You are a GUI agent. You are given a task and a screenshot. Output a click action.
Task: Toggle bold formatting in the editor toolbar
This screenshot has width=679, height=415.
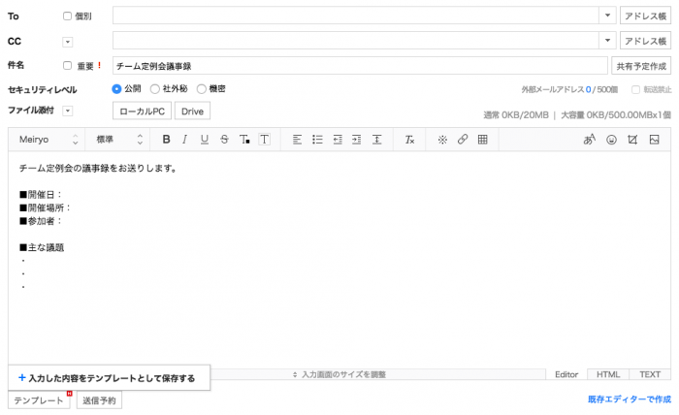(166, 140)
